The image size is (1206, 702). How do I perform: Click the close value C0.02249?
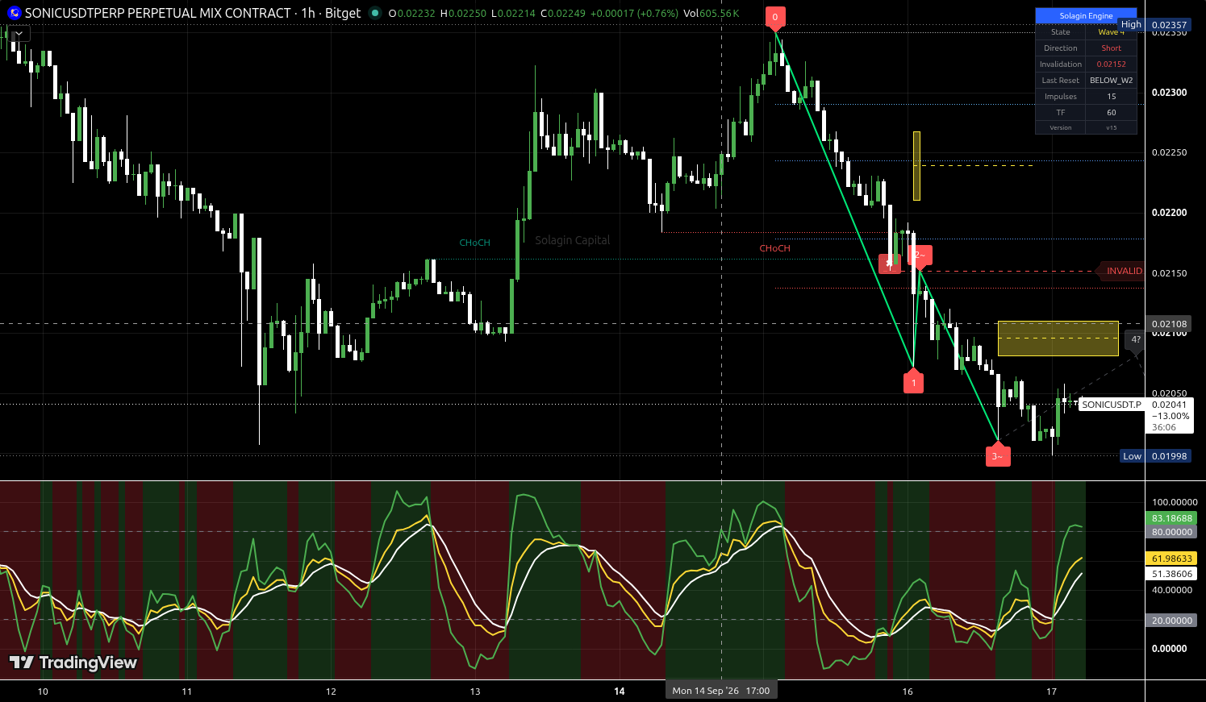click(563, 14)
